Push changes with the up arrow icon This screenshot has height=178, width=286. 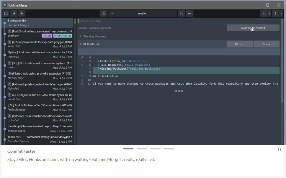(x=276, y=13)
